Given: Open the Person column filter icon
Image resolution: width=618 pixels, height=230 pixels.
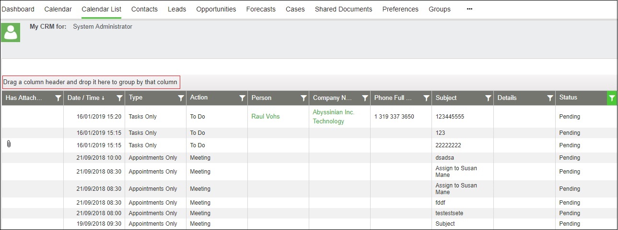Looking at the screenshot, I should point(303,98).
